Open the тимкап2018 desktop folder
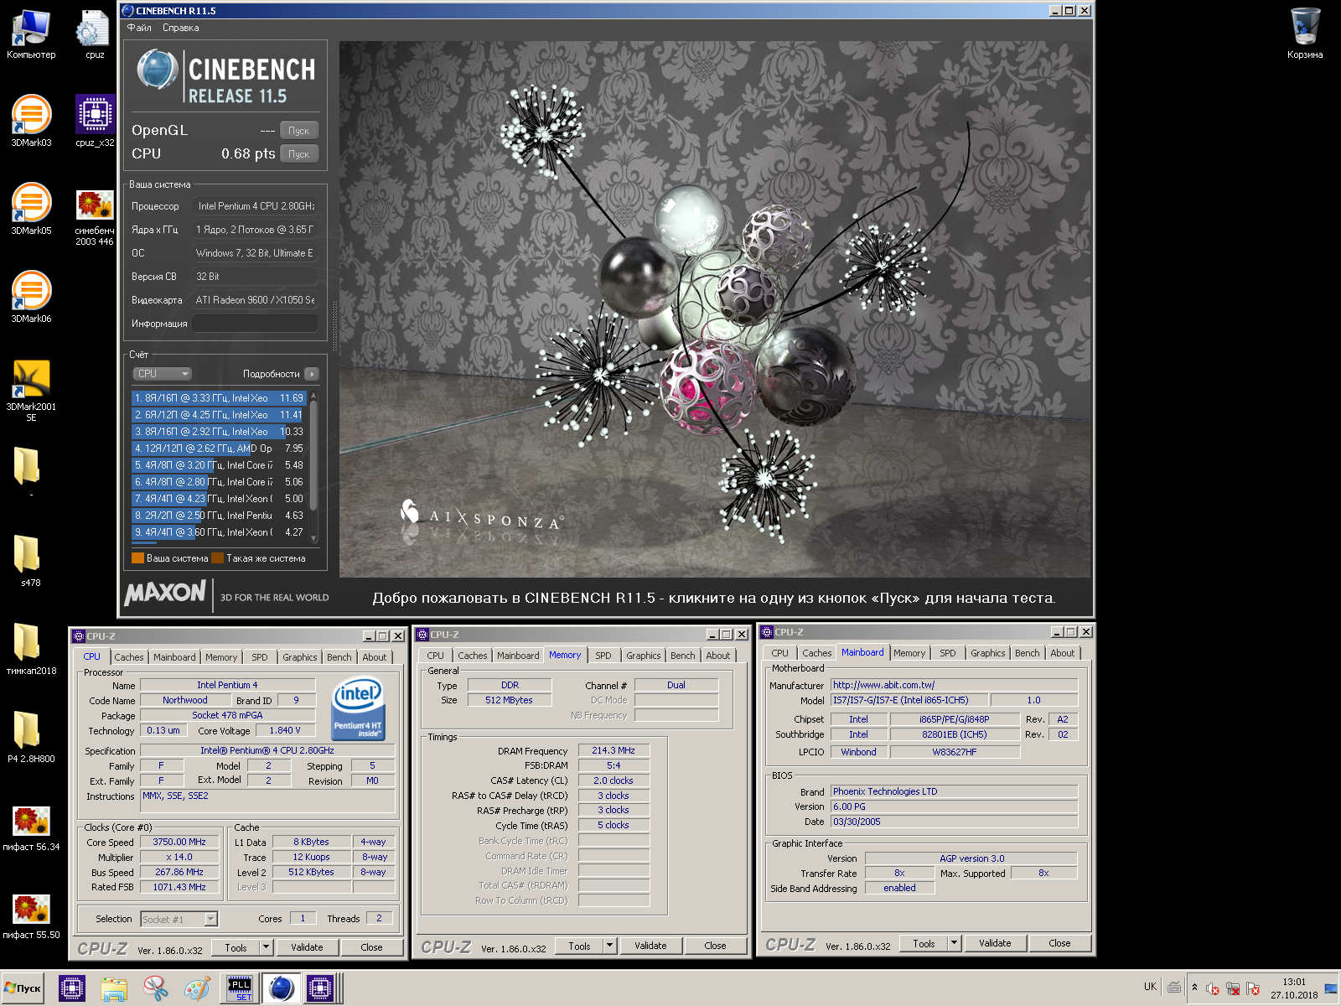Screen dimensions: 1341x1006 pos(31,648)
